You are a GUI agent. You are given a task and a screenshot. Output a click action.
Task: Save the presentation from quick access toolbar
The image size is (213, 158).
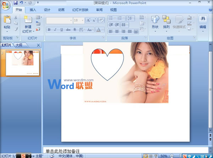pos(16,2)
